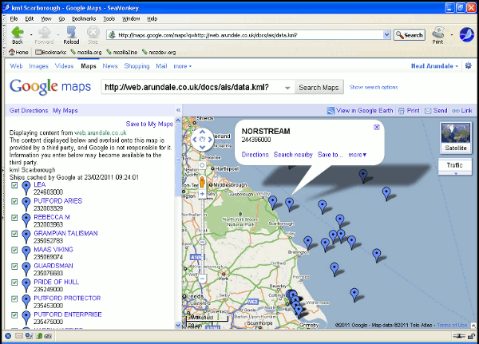Open the Forward button history dropdown
The height and width of the screenshot is (344, 479).
58,35
